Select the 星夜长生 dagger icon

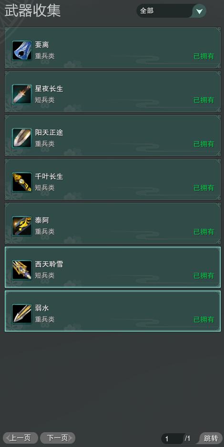coord(22,94)
